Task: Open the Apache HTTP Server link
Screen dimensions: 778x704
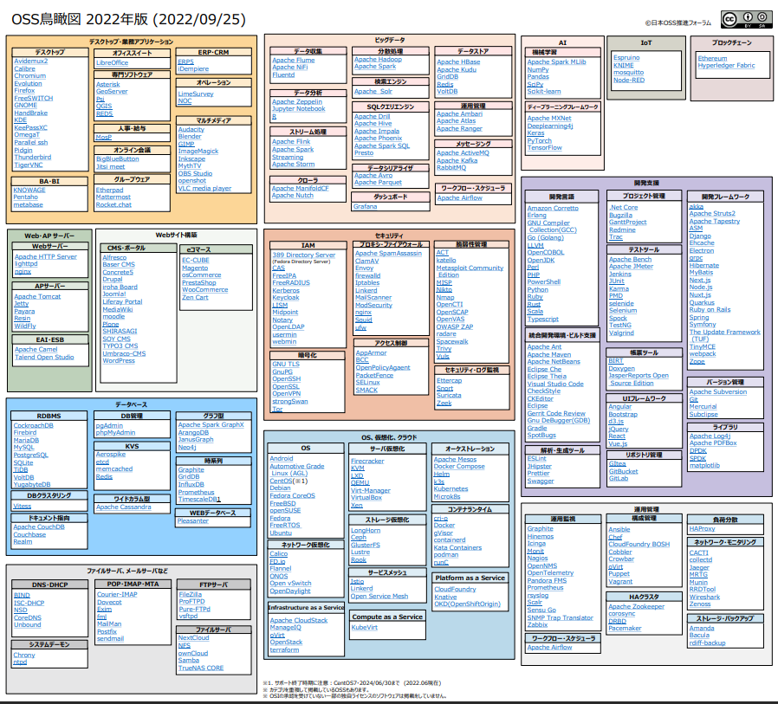Action: [x=46, y=257]
